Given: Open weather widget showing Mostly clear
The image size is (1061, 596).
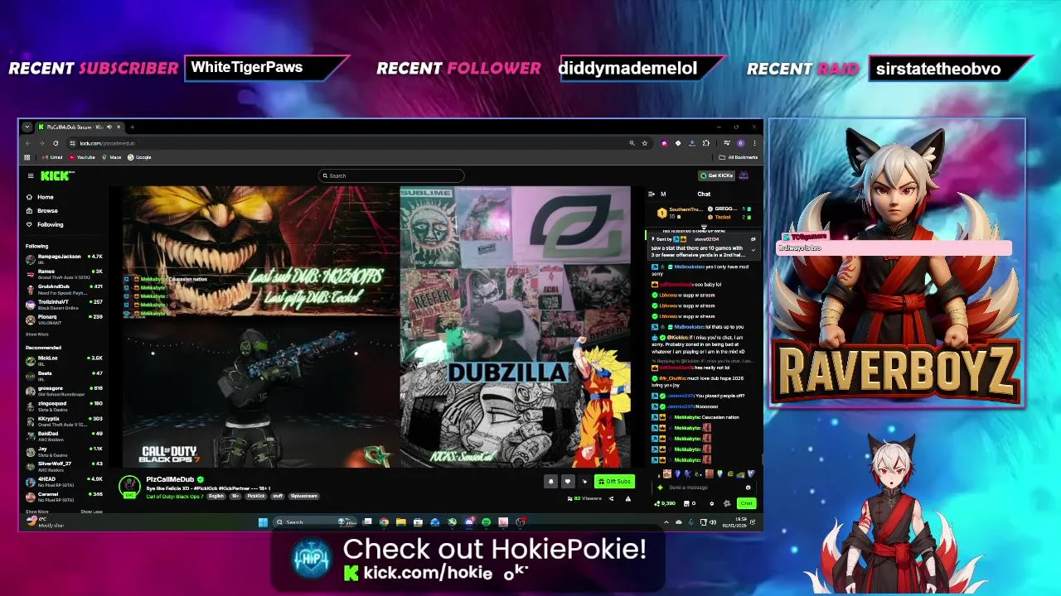Looking at the screenshot, I should pos(46,522).
